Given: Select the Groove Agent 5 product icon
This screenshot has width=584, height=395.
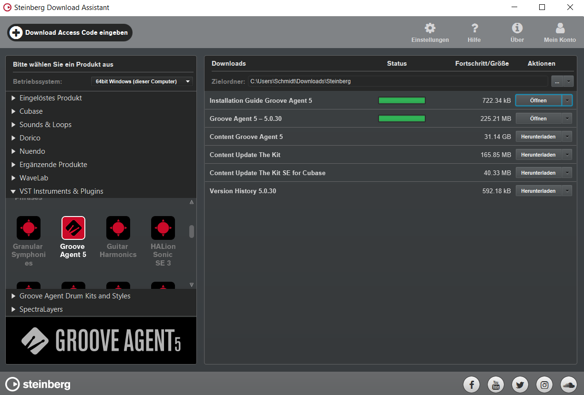Looking at the screenshot, I should point(73,228).
